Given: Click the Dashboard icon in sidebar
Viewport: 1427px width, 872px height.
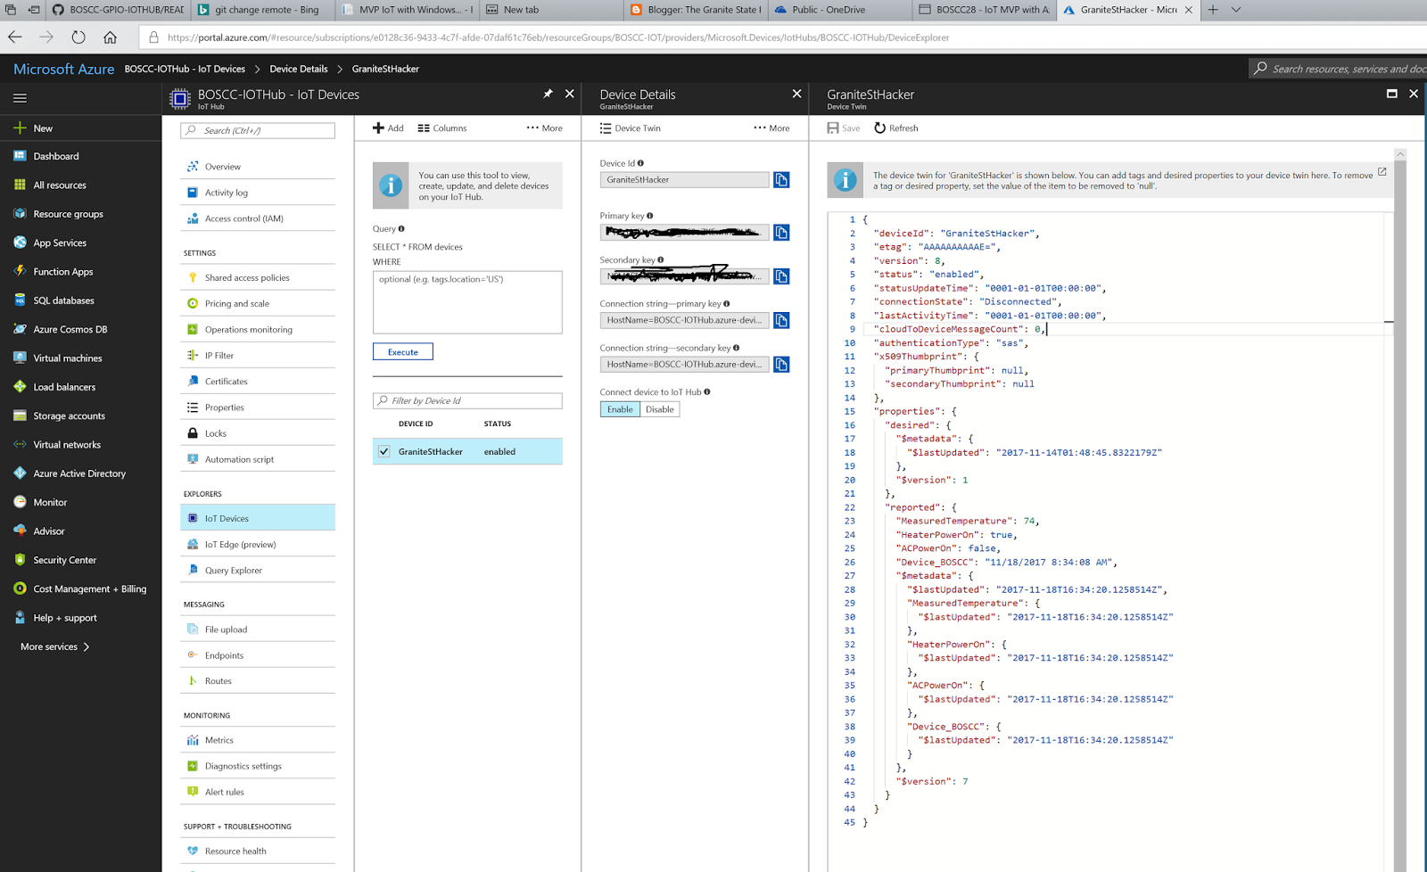Looking at the screenshot, I should click(20, 156).
